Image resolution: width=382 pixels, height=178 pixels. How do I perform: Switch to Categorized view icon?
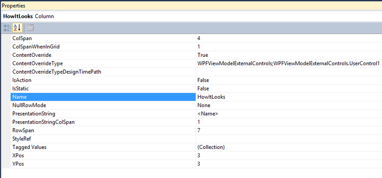(x=7, y=28)
